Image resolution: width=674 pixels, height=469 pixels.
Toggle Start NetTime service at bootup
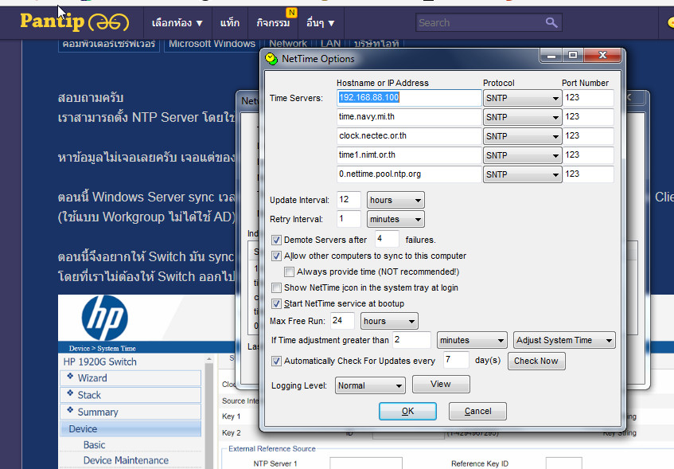(x=276, y=303)
